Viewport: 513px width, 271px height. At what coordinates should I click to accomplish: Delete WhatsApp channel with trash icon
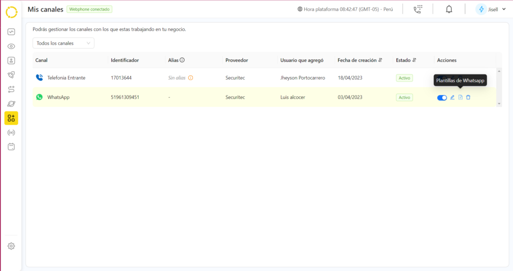tap(468, 97)
